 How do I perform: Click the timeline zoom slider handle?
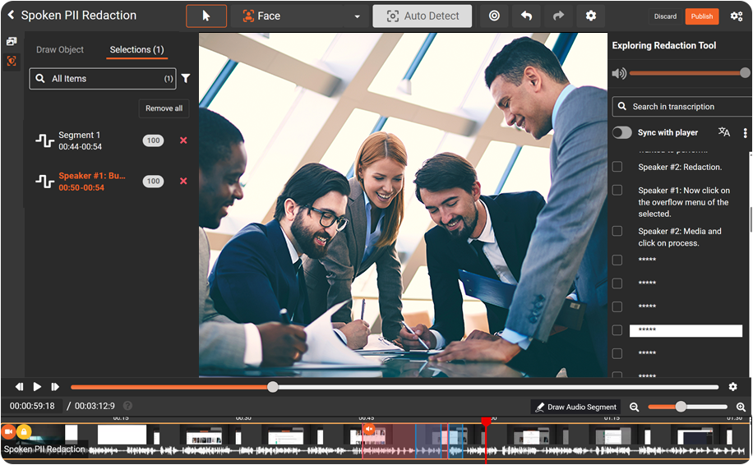pos(681,407)
